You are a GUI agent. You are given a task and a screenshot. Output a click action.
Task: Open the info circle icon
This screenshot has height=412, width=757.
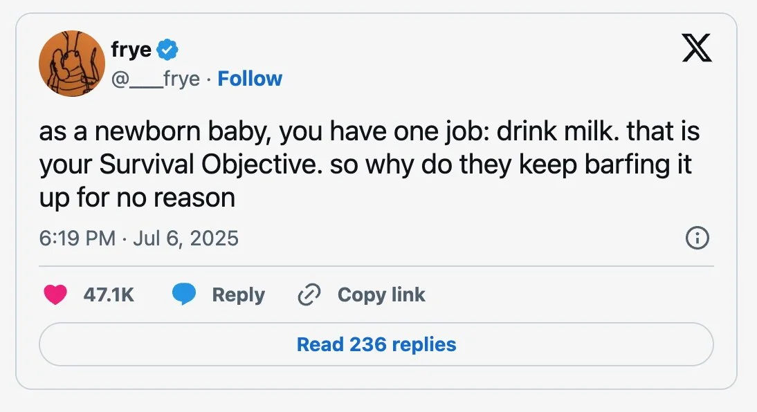[697, 239]
